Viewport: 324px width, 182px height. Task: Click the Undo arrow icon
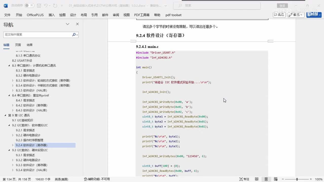pos(46,6)
